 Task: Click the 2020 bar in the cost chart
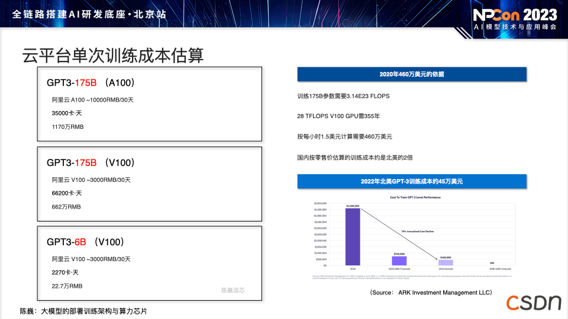[353, 236]
